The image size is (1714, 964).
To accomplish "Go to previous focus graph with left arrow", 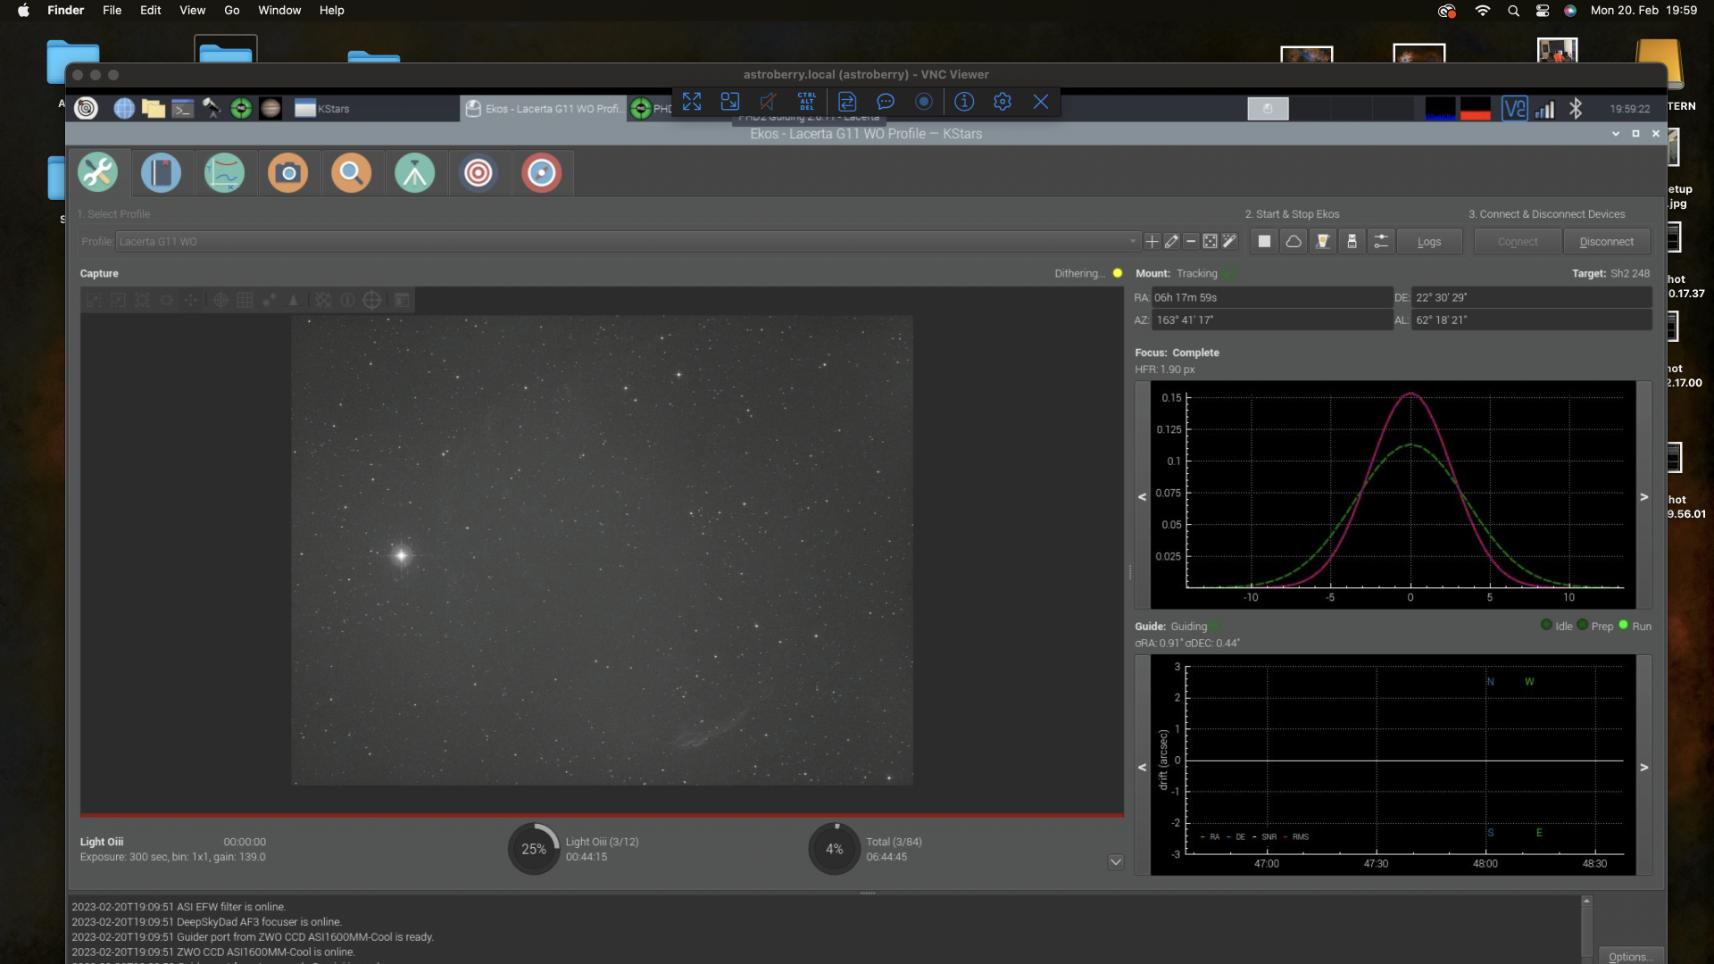I will [1142, 496].
